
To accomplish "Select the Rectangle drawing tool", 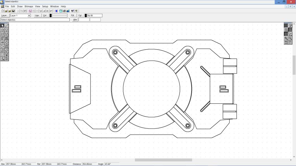I will [2, 34].
